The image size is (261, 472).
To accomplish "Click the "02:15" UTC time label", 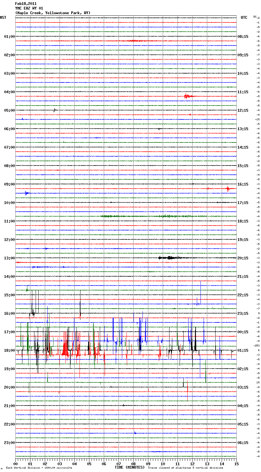I will tap(243, 369).
